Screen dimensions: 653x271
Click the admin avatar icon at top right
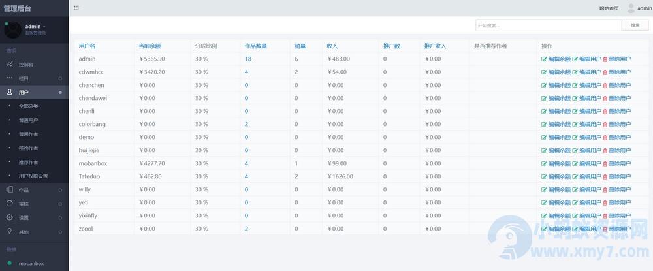tap(631, 8)
